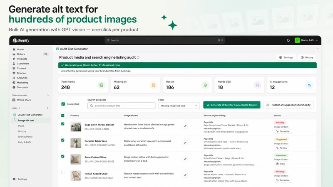Open Ceramic Table Vase thumbnail
The width and height of the screenshot is (333, 187).
(76, 143)
